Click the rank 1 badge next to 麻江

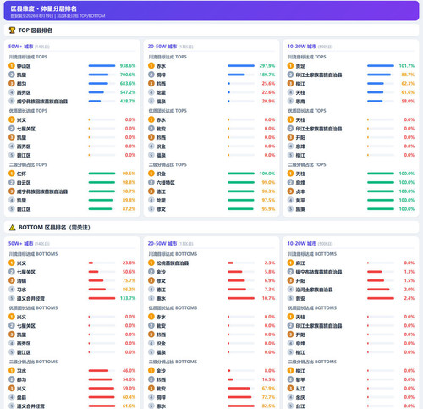(x=290, y=263)
